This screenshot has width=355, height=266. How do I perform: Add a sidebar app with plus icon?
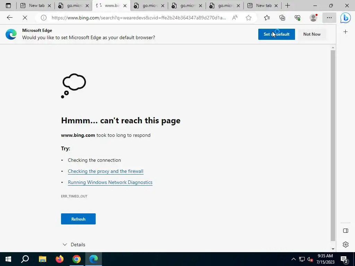tap(346, 32)
